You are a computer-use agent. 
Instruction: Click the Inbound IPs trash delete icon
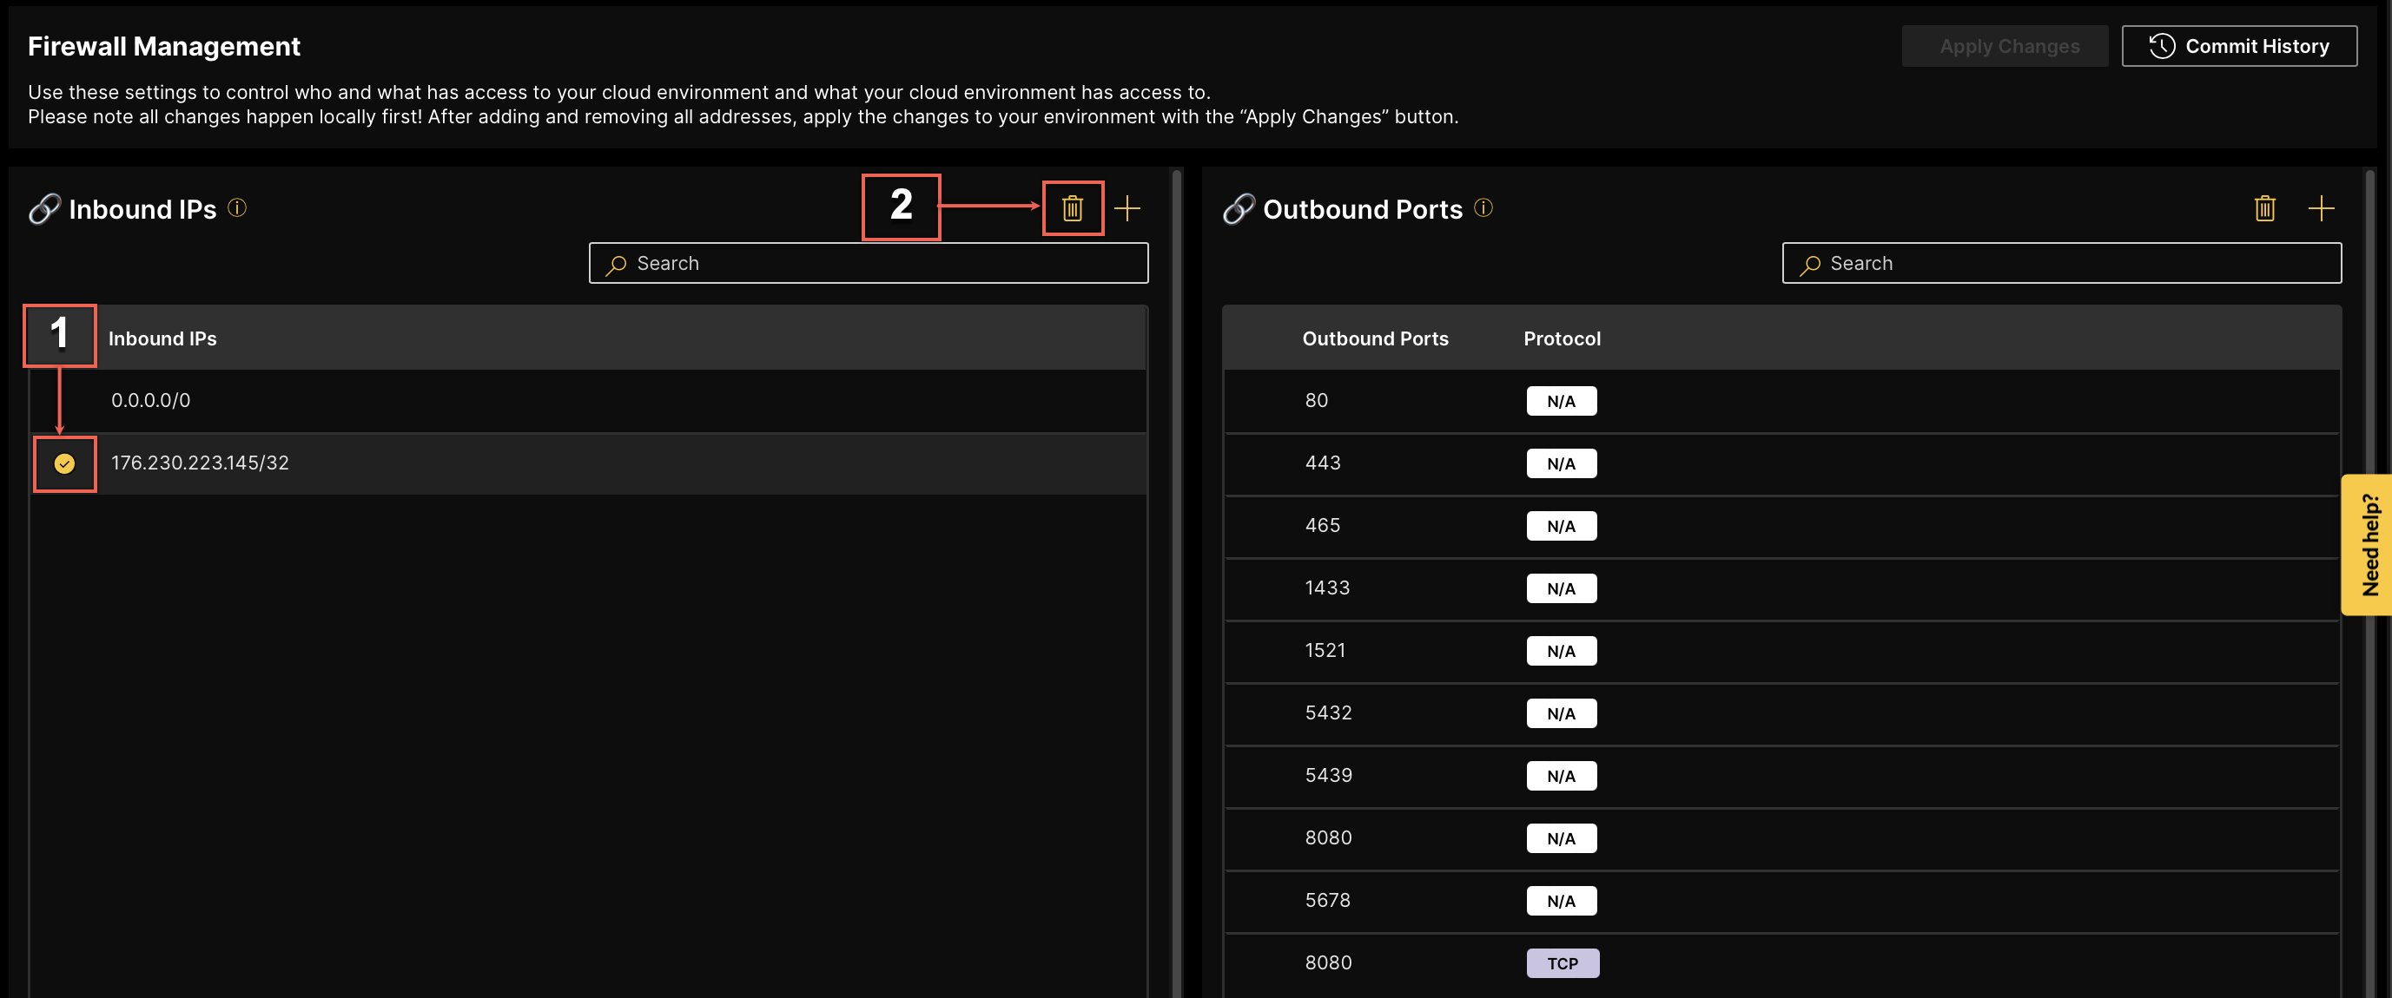1072,207
